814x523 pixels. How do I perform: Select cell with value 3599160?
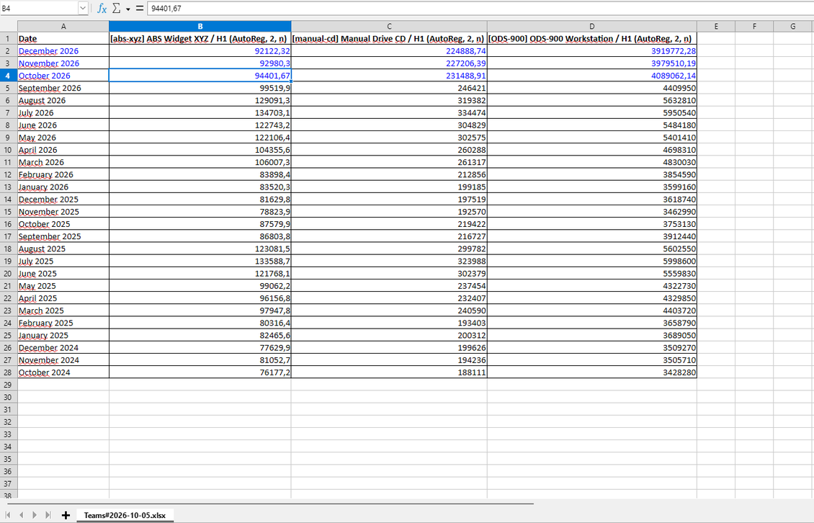click(592, 187)
